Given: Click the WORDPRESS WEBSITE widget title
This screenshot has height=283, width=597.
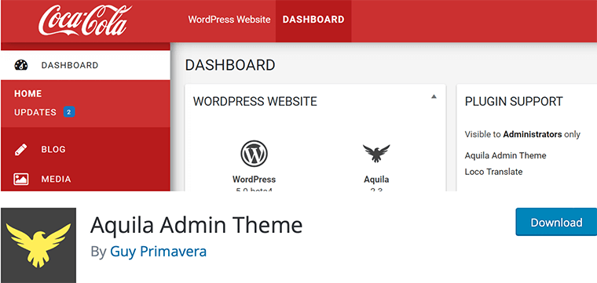Looking at the screenshot, I should pyautogui.click(x=255, y=101).
